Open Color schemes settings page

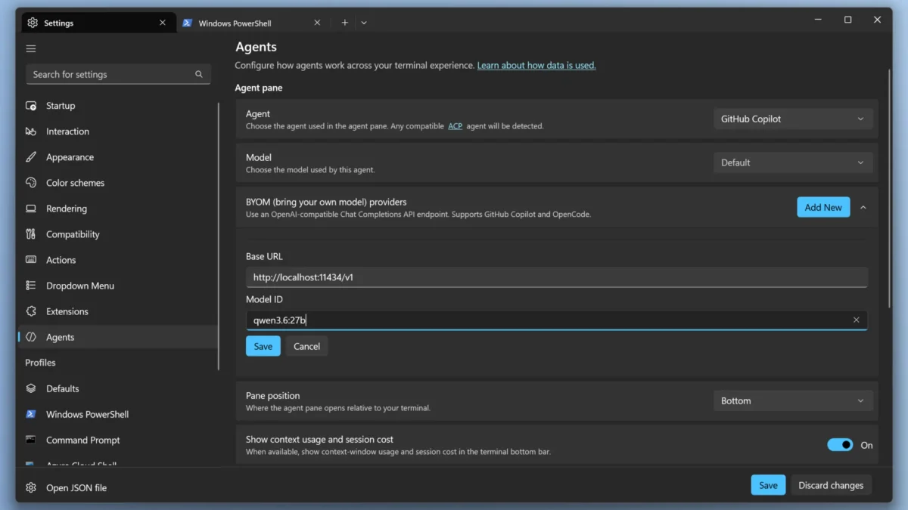coord(118,183)
